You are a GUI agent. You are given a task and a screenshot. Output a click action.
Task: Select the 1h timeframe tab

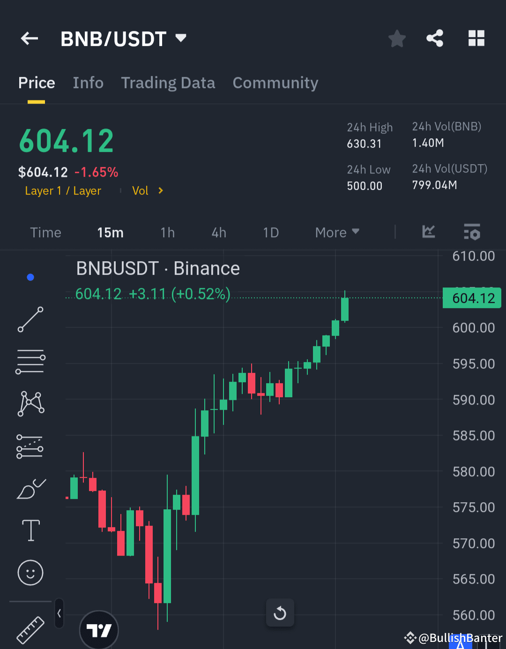click(x=167, y=232)
